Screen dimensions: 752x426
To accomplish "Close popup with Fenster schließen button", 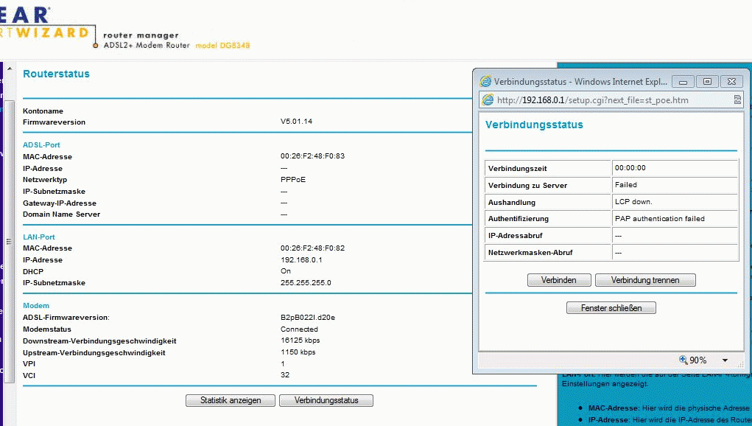I will click(611, 308).
